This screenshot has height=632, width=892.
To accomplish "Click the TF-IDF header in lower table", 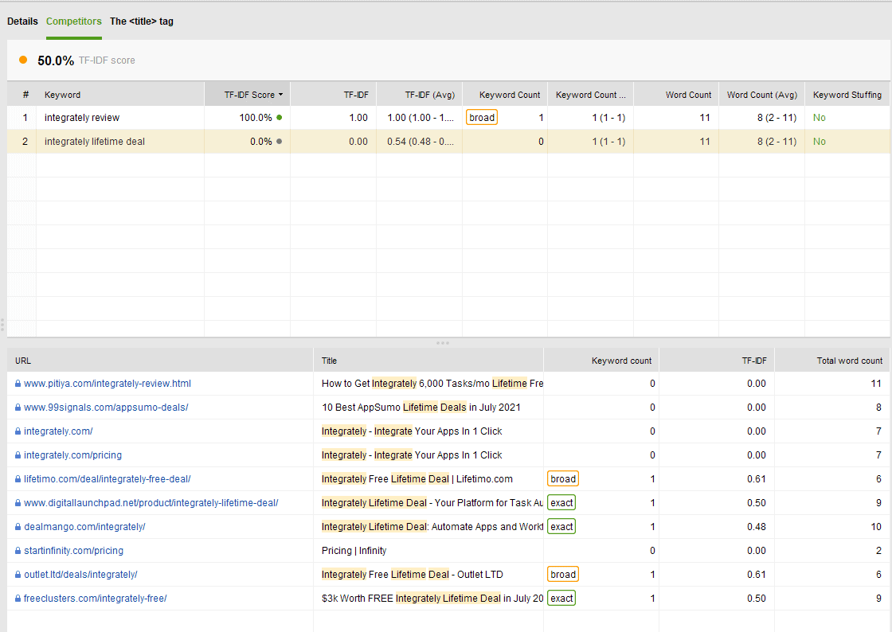I will click(x=717, y=361).
